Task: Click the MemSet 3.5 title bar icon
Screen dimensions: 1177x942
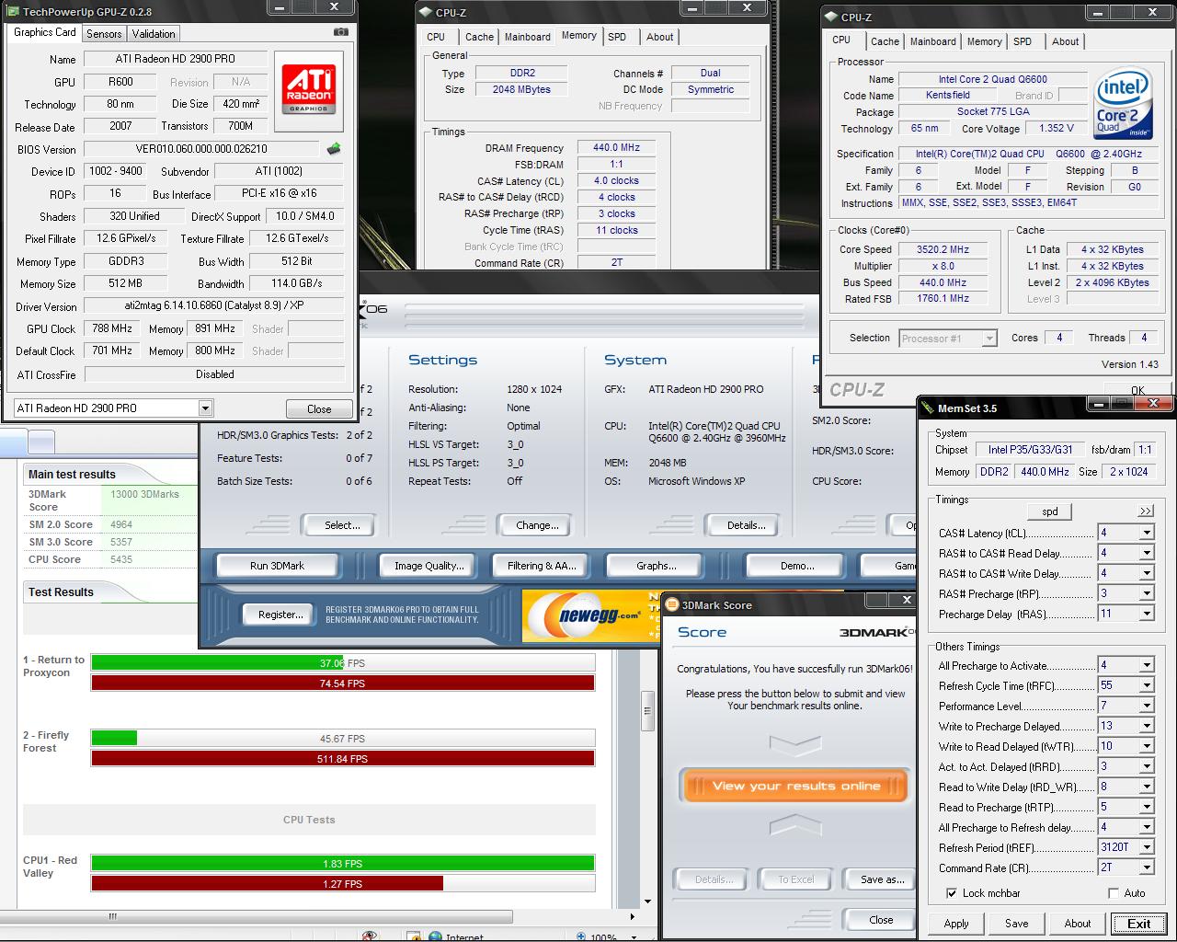Action: coord(927,408)
